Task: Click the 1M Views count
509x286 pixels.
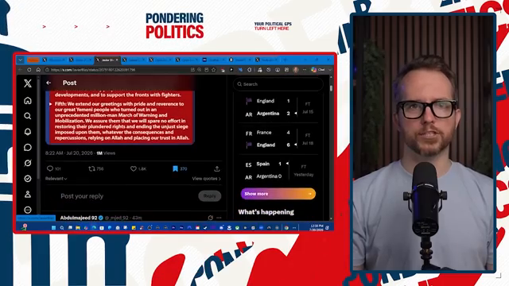Action: click(x=106, y=153)
